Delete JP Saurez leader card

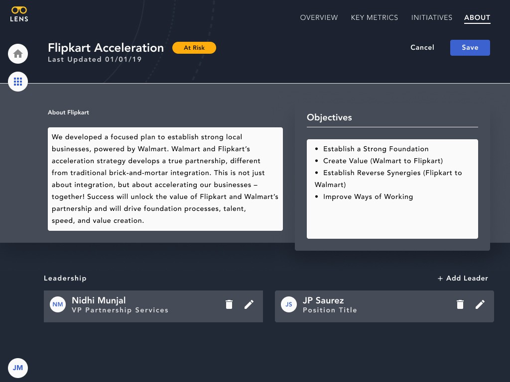[460, 304]
